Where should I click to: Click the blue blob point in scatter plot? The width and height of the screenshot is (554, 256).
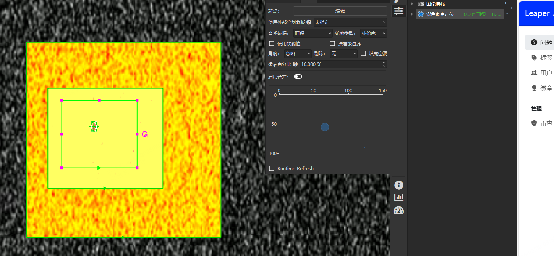coord(325,127)
